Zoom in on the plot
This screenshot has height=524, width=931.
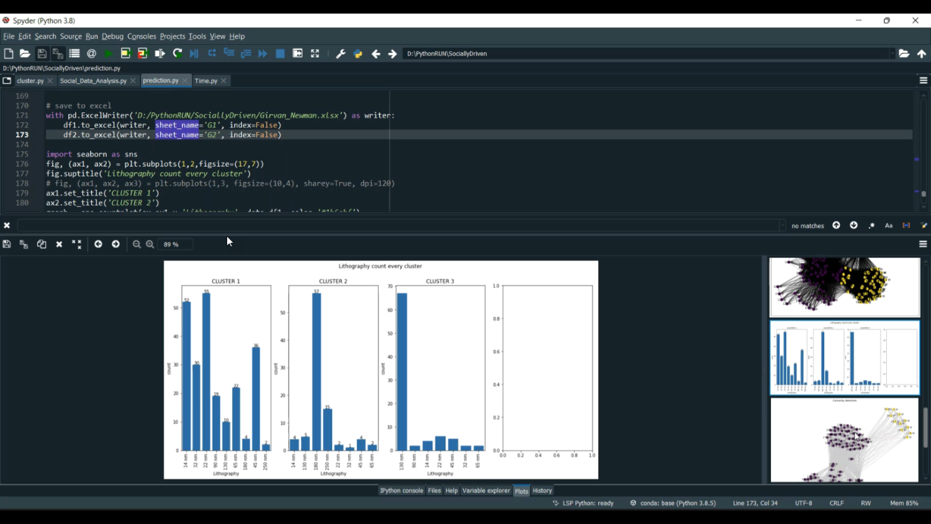[150, 245]
